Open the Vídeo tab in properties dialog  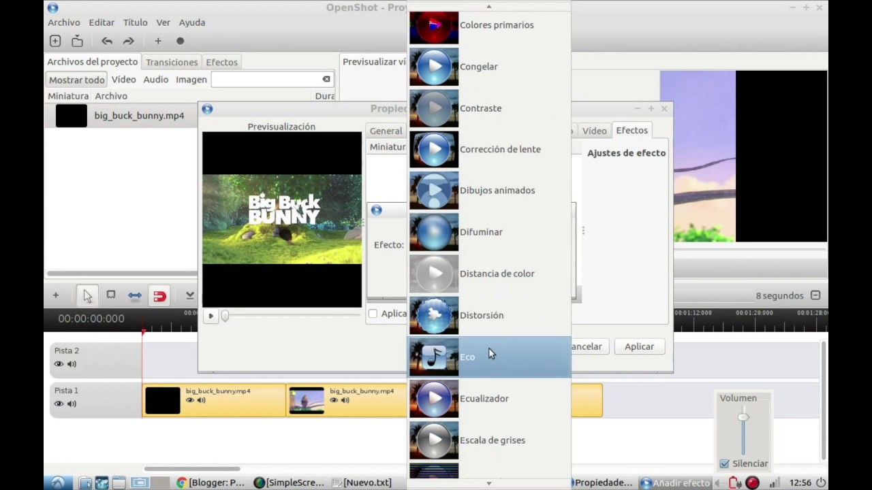594,131
